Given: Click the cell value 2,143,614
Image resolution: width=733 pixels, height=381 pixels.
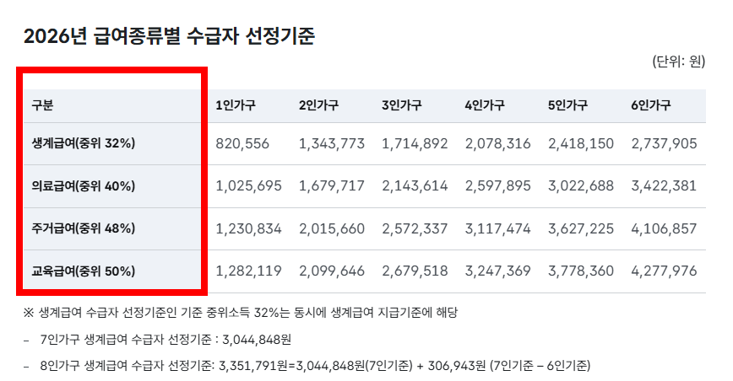Looking at the screenshot, I should (415, 186).
